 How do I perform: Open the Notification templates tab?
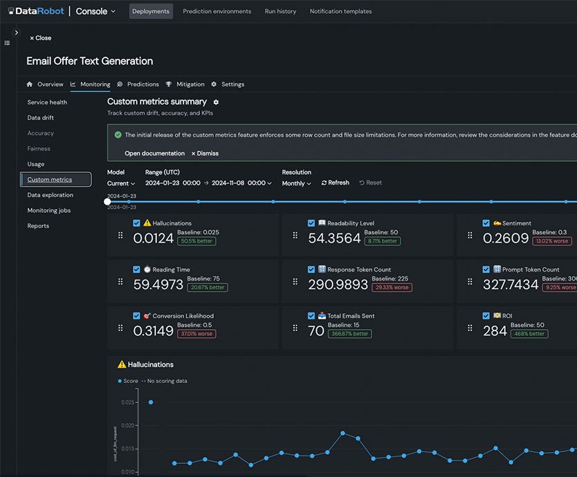point(341,11)
